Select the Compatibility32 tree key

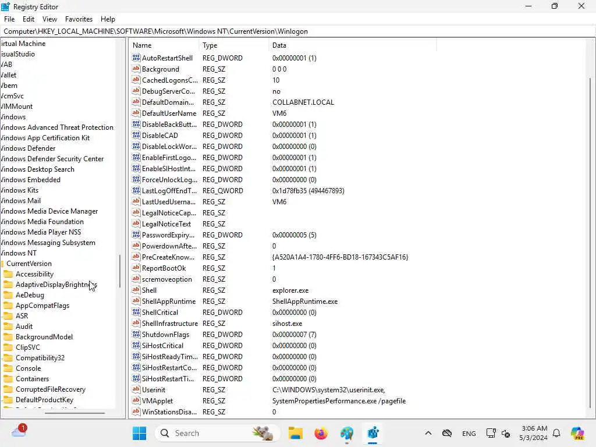tap(40, 358)
